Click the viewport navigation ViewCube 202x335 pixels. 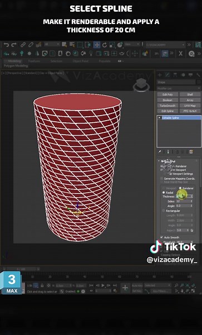point(141,85)
